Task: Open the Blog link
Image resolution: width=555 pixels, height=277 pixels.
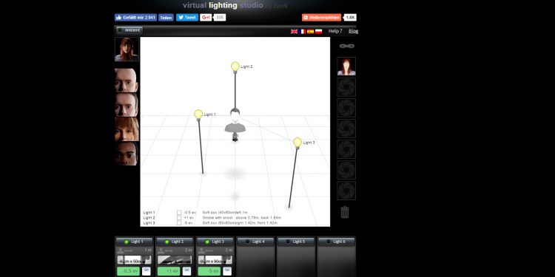Action: tap(353, 31)
